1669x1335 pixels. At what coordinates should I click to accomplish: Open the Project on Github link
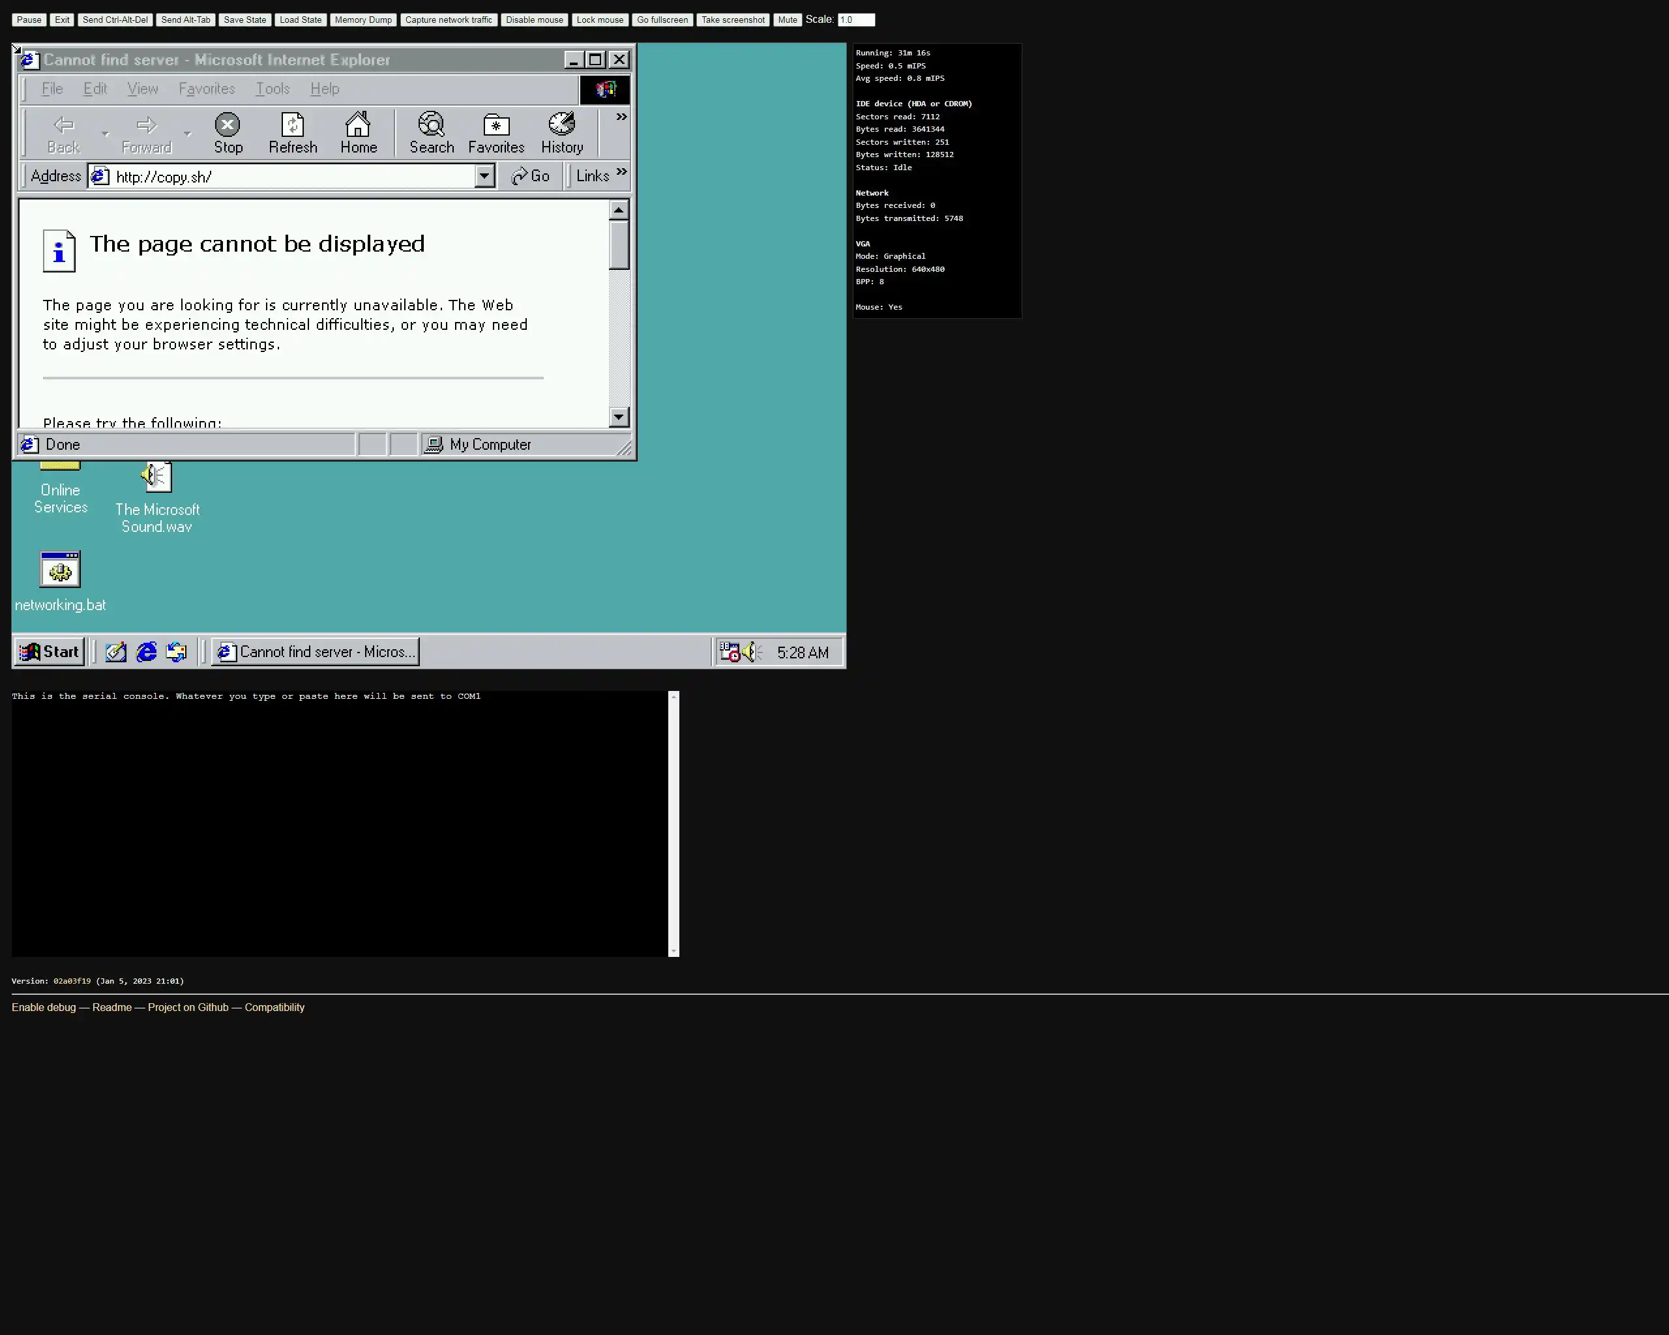click(x=188, y=1007)
